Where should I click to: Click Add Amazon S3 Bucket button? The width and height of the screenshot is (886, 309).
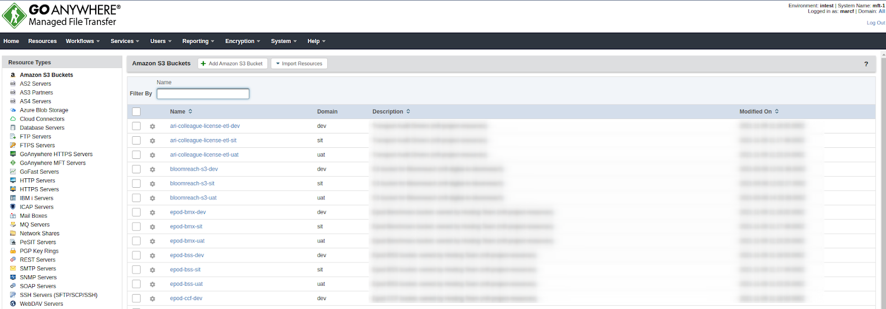pos(233,64)
